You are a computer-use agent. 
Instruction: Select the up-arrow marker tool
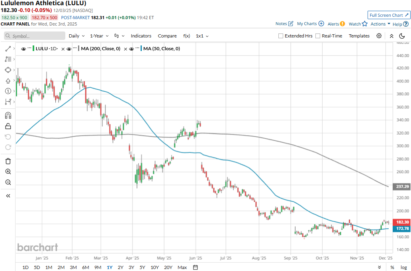point(8,81)
